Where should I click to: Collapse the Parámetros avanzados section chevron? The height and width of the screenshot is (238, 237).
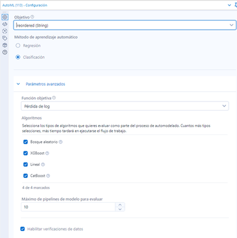point(18,84)
